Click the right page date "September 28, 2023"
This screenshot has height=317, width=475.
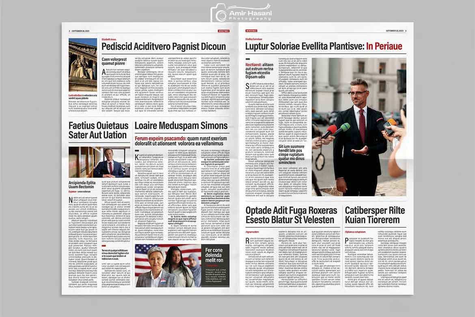(x=395, y=31)
